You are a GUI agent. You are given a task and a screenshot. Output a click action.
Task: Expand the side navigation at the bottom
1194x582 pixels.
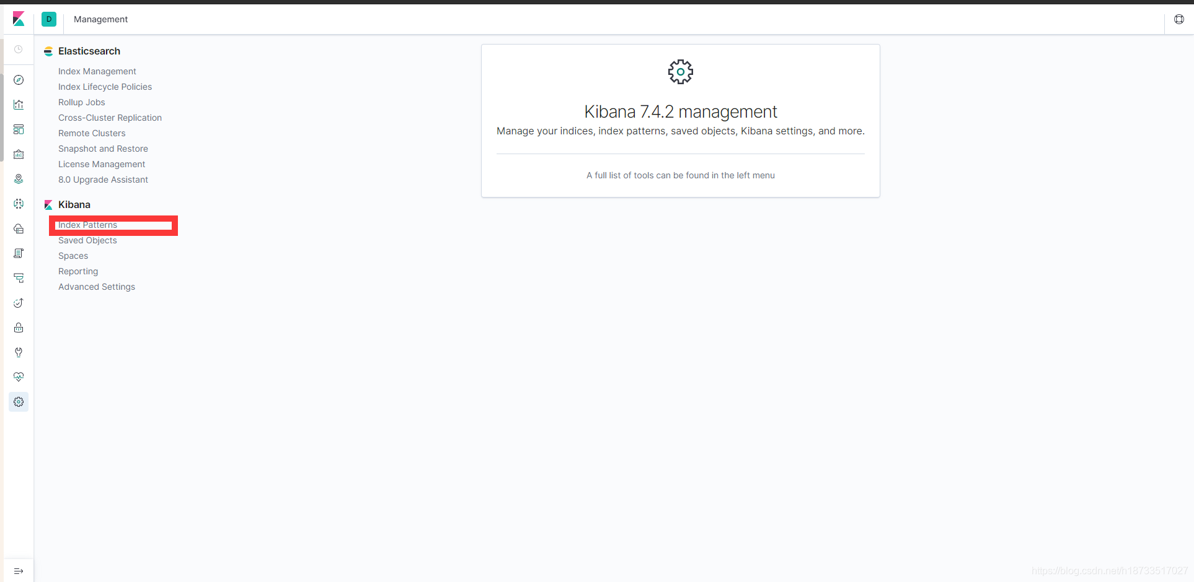[x=19, y=571]
